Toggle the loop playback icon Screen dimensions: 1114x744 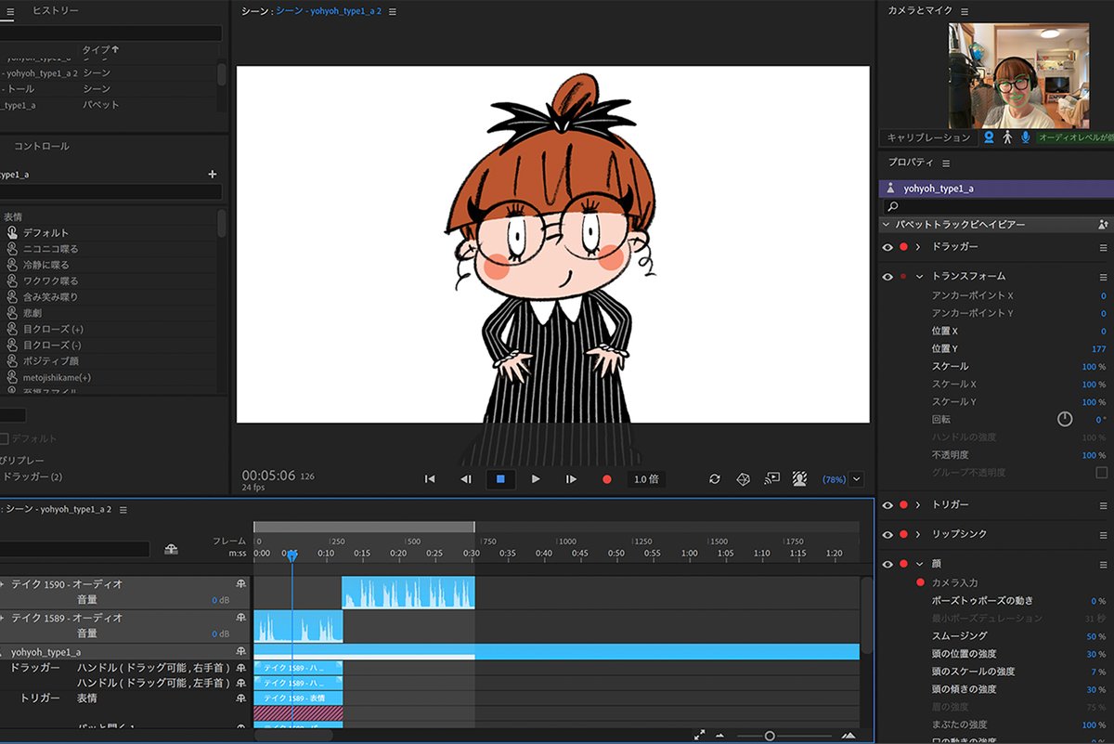(714, 479)
